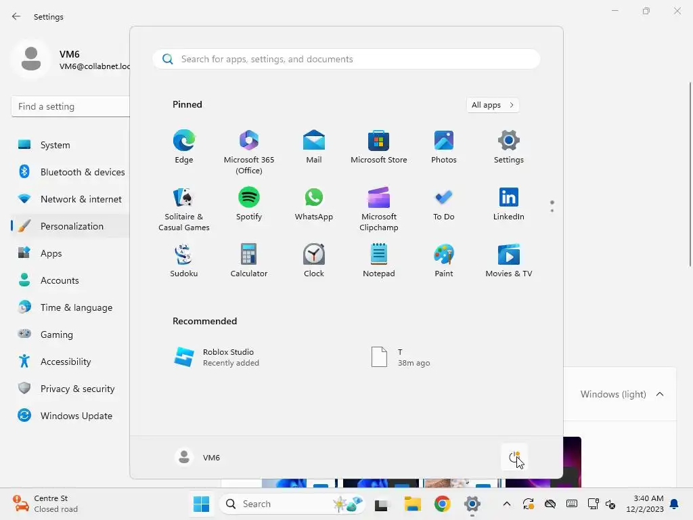The image size is (693, 520).
Task: Open Network & internet settings
Action: coord(70,199)
